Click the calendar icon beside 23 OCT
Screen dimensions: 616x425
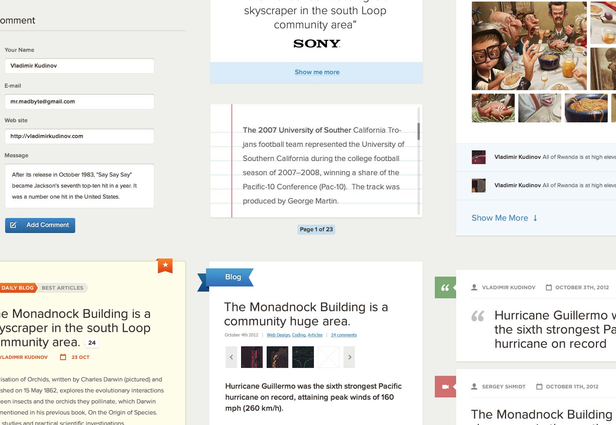pyautogui.click(x=63, y=357)
